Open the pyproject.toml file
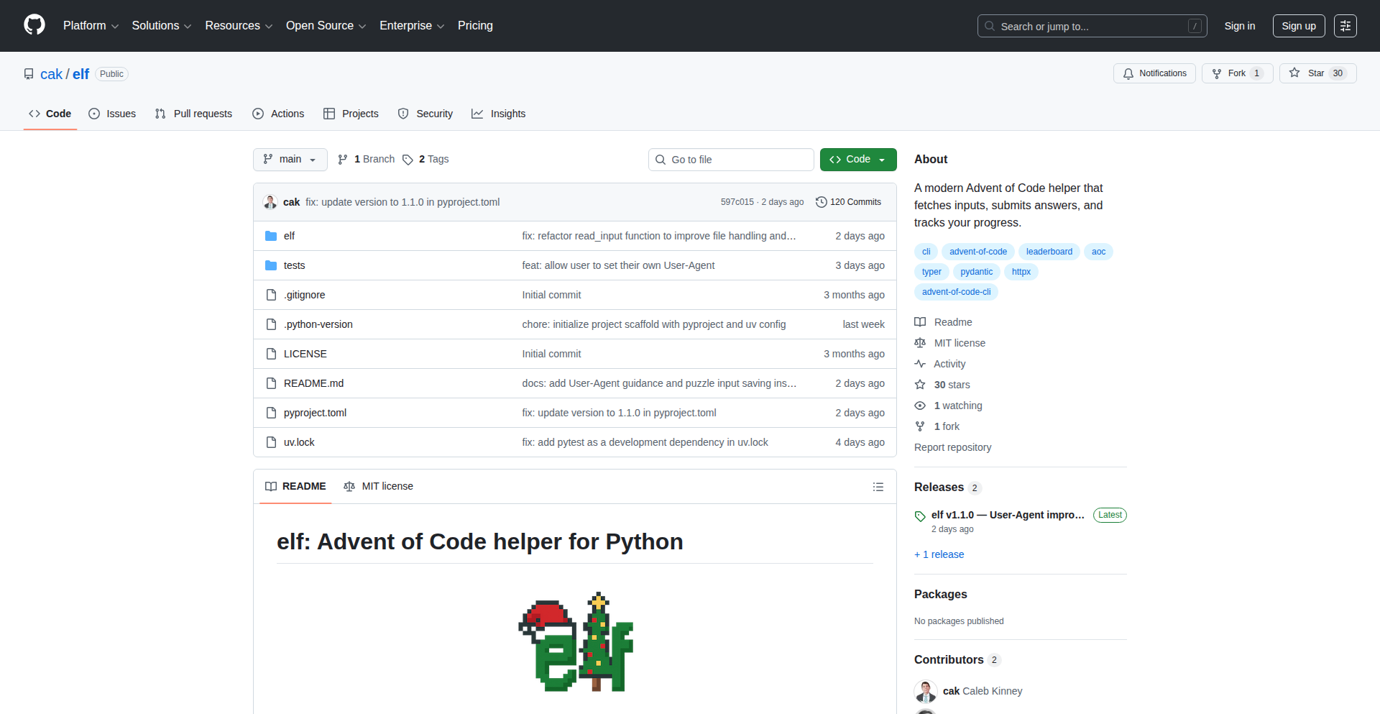The image size is (1380, 714). 315,413
